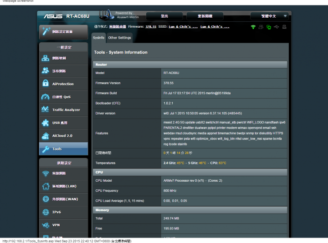Image resolution: width=328 pixels, height=243 pixels.
Task: Click the guest network users status icon
Action: [261, 27]
